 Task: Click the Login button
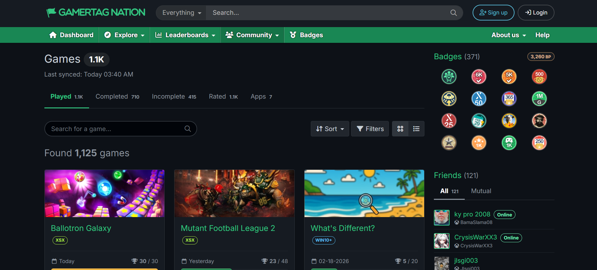(x=536, y=13)
